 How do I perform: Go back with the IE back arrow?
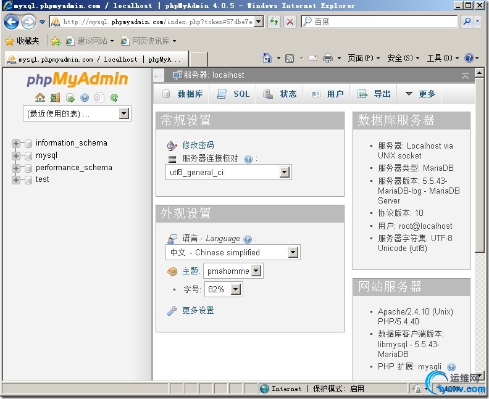click(12, 22)
